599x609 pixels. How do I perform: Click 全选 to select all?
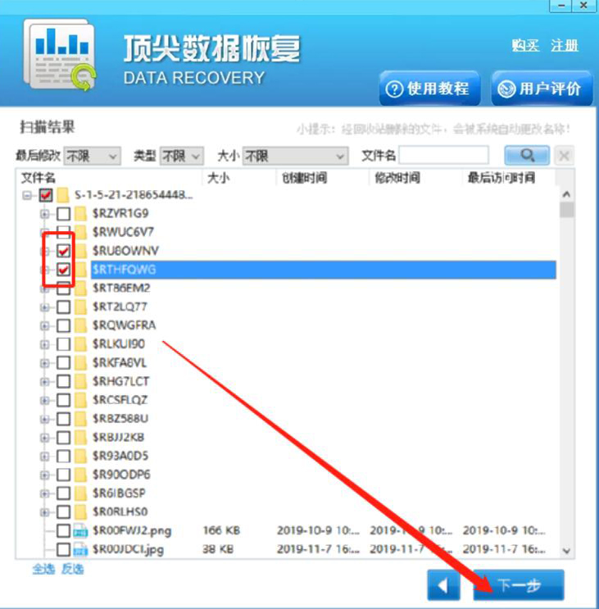[43, 569]
